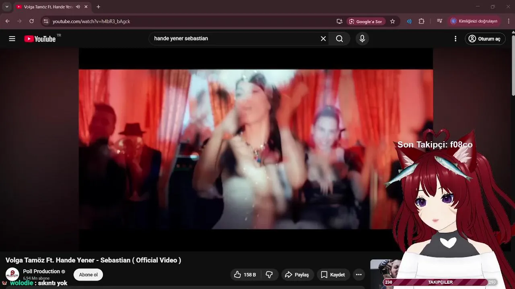Click the video title text
The image size is (515, 289).
coord(93,260)
